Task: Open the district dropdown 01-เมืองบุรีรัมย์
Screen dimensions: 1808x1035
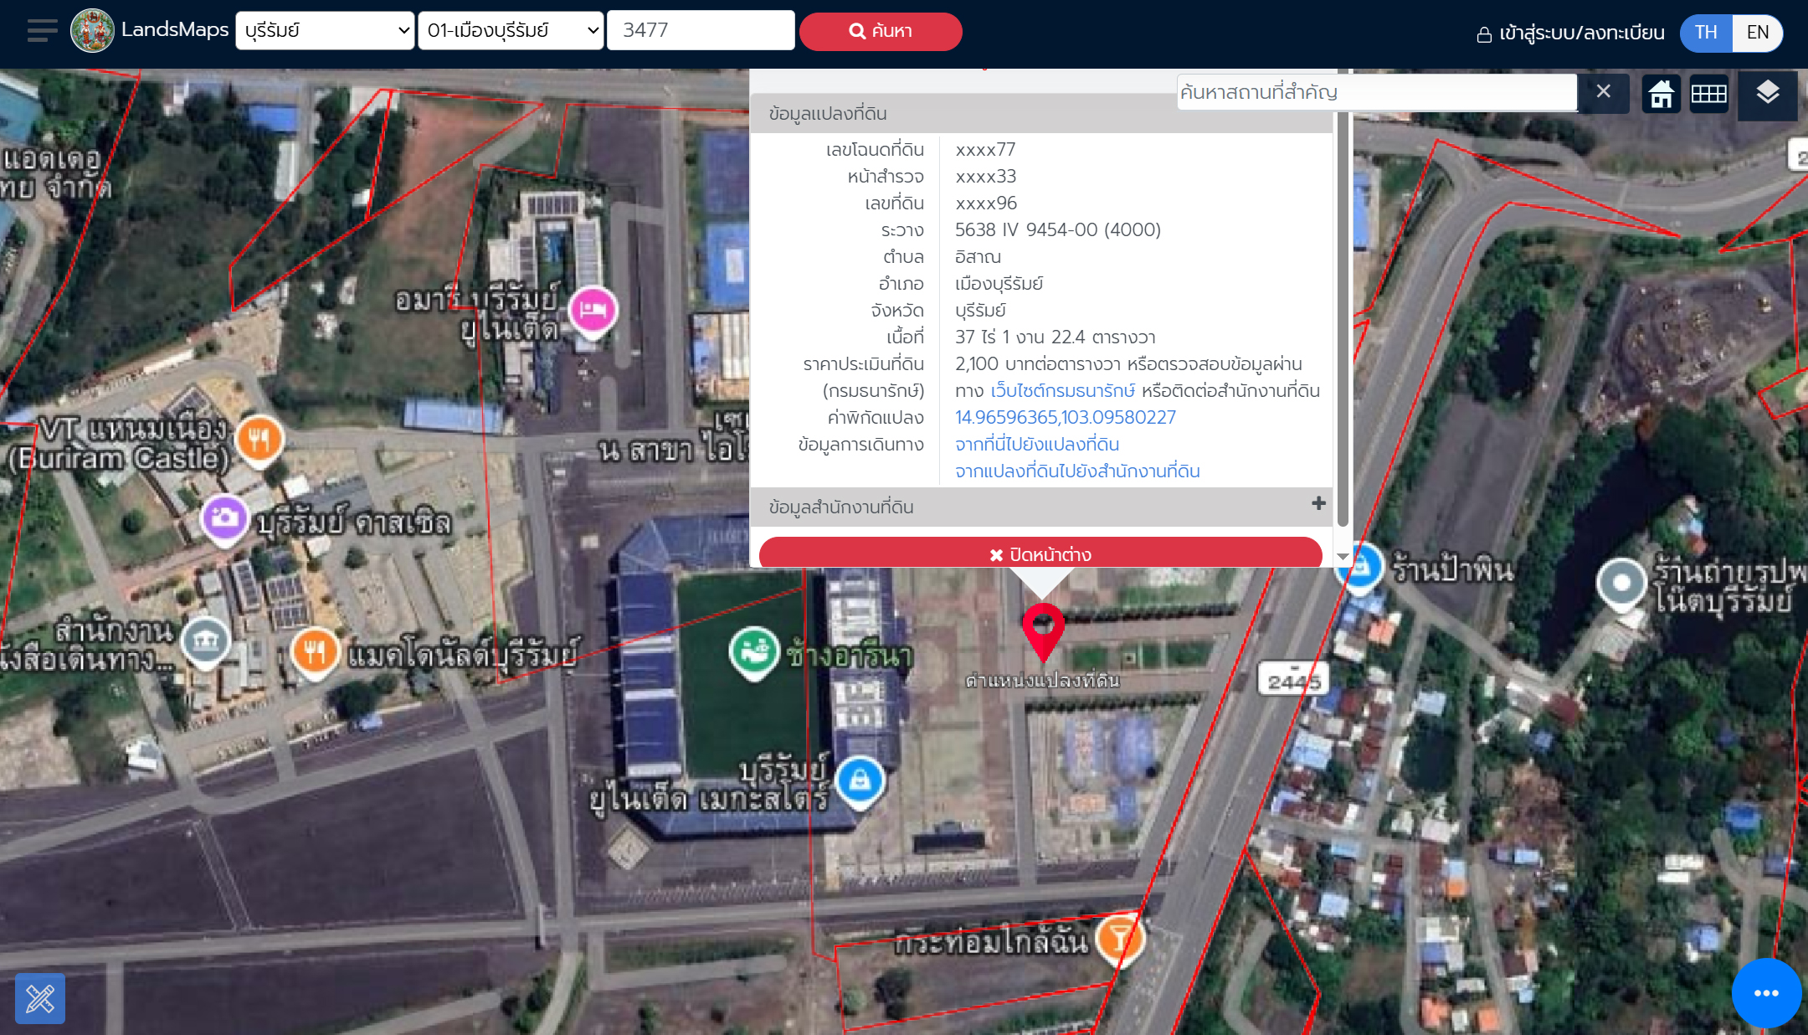Action: (x=511, y=31)
